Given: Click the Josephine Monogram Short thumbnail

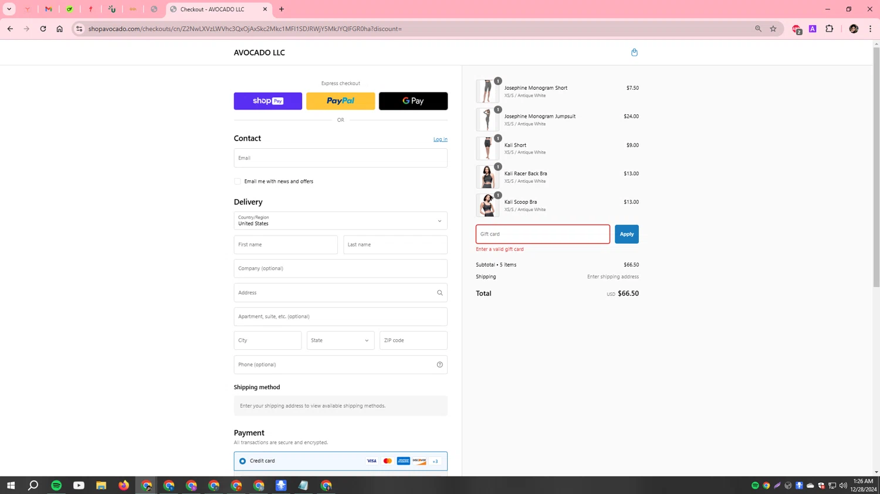Looking at the screenshot, I should (x=488, y=91).
